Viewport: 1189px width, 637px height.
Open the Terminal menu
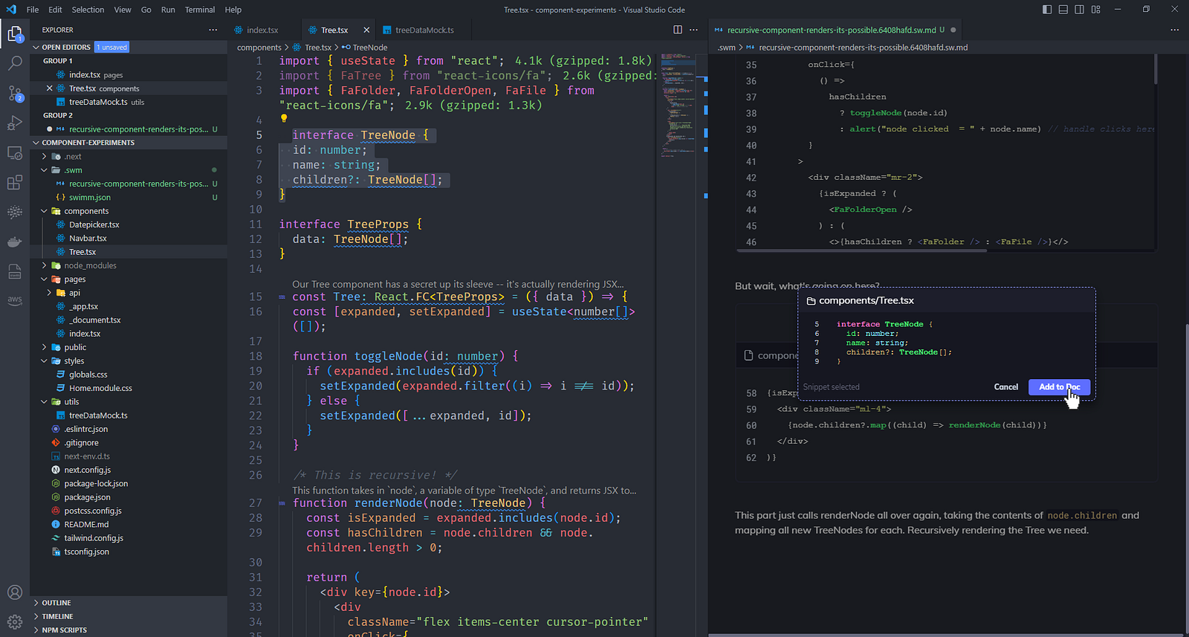click(199, 10)
